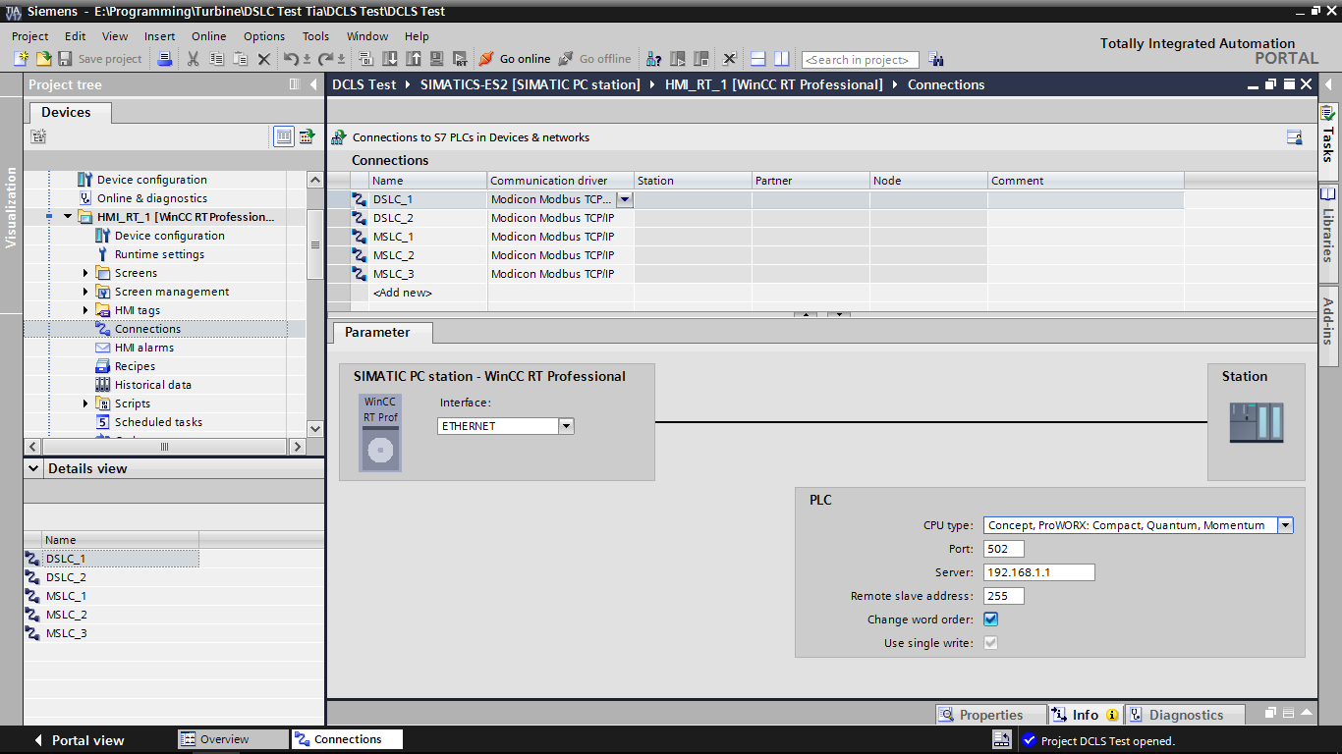Viewport: 1342px width, 754px height.
Task: Switch to the Diagnostics tab
Action: (x=1185, y=715)
